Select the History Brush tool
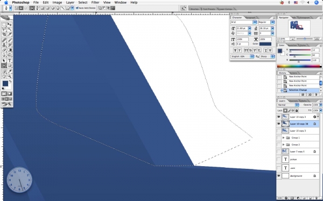323x201 pixels. [x=10, y=44]
